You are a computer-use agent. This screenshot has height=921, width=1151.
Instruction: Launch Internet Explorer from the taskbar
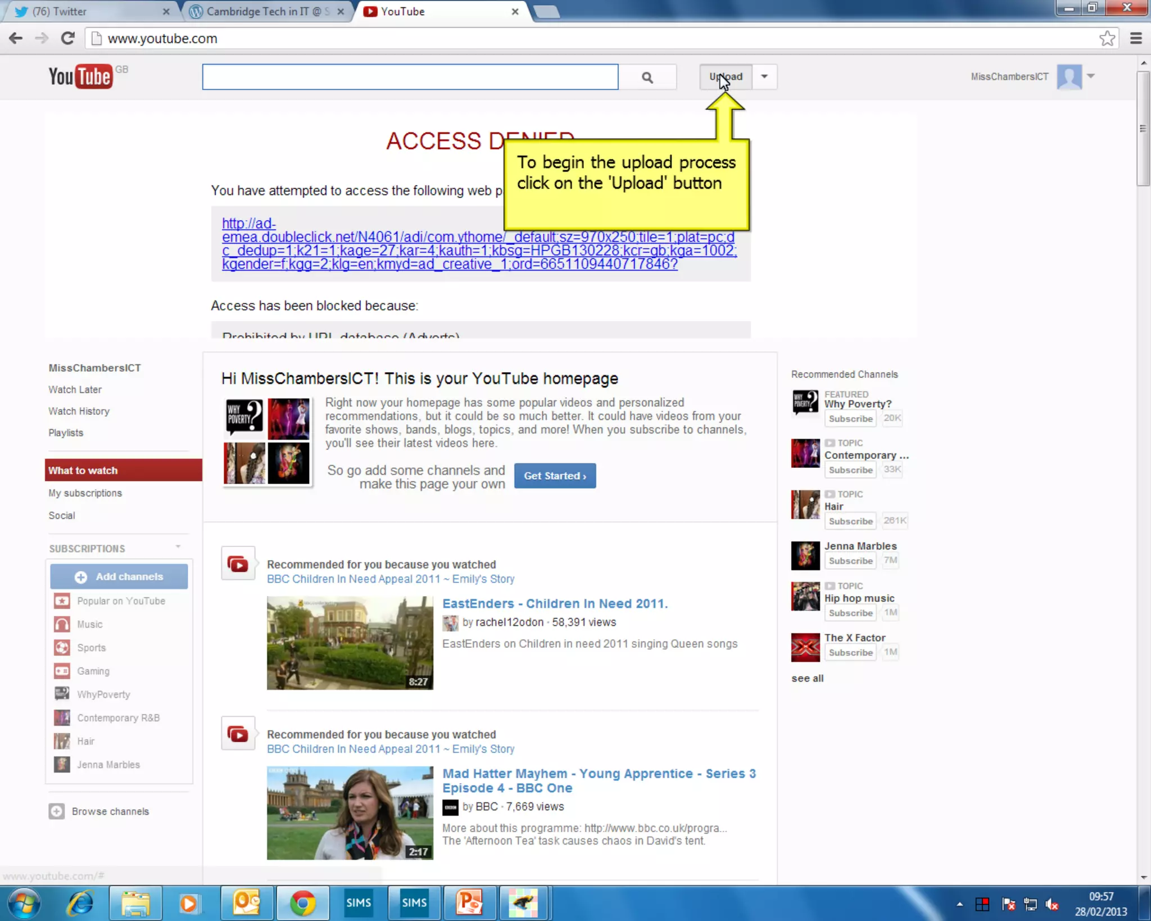pyautogui.click(x=80, y=903)
